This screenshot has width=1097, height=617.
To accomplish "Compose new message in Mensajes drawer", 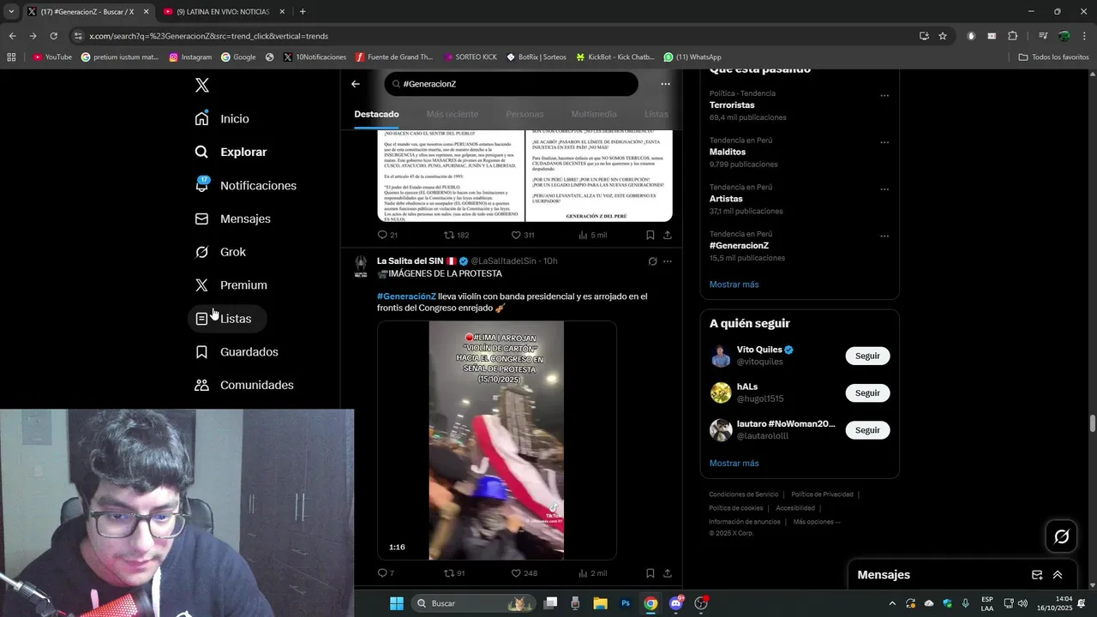I will (x=1037, y=575).
